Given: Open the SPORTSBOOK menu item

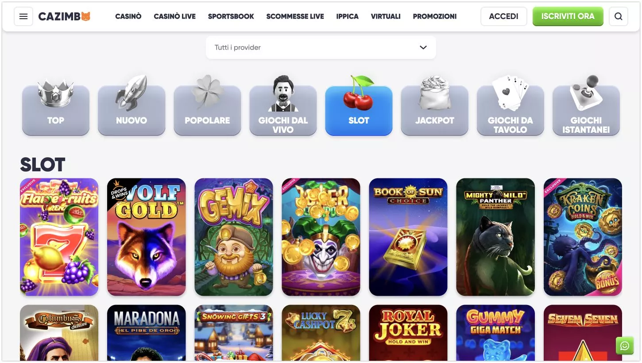Looking at the screenshot, I should pos(231,16).
